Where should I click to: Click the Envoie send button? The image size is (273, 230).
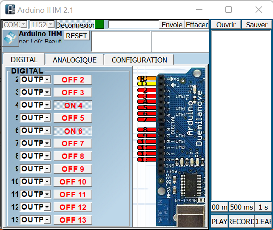172,25
